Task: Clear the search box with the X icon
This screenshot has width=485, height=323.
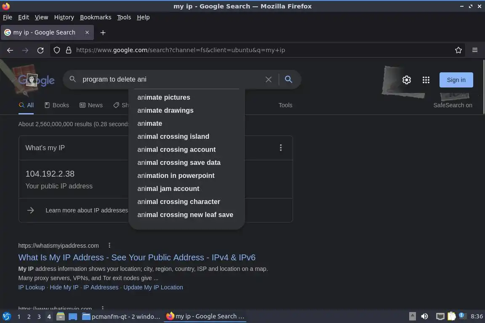Action: tap(269, 79)
